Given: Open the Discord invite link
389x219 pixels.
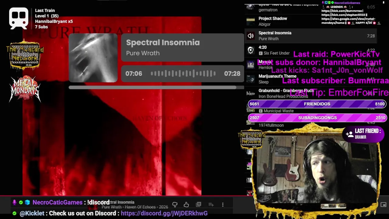Looking at the screenshot, I should tap(164, 213).
